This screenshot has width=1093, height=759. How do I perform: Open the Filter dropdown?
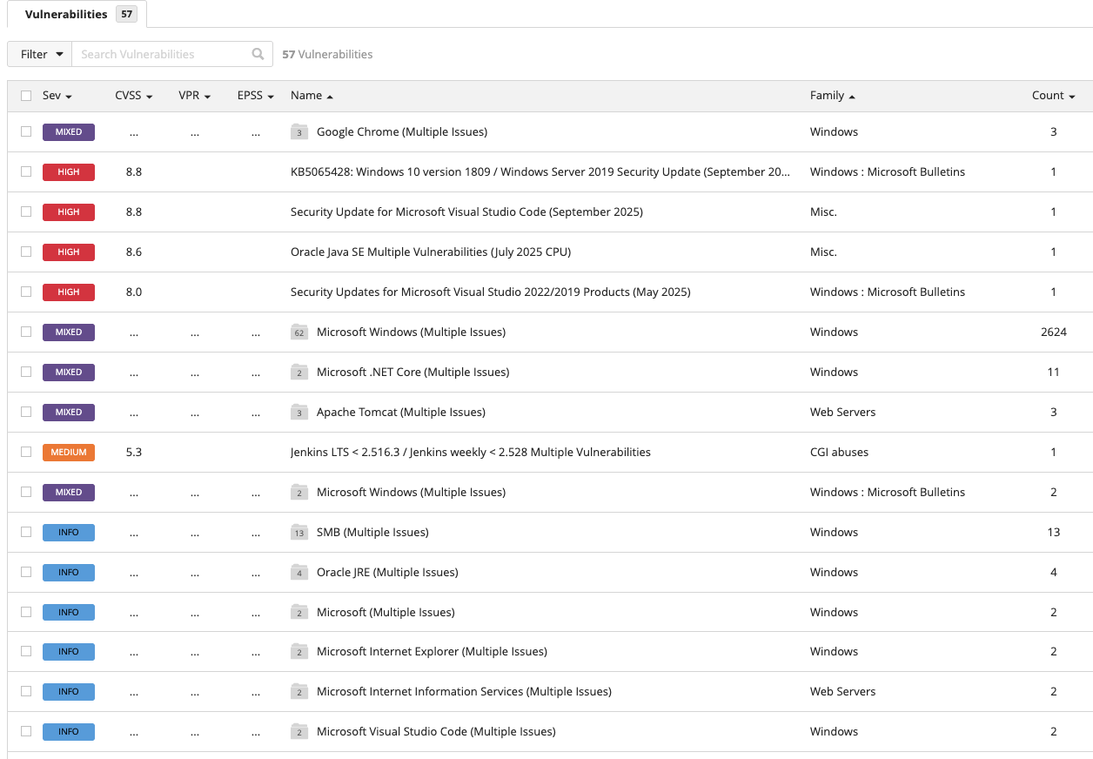point(40,54)
